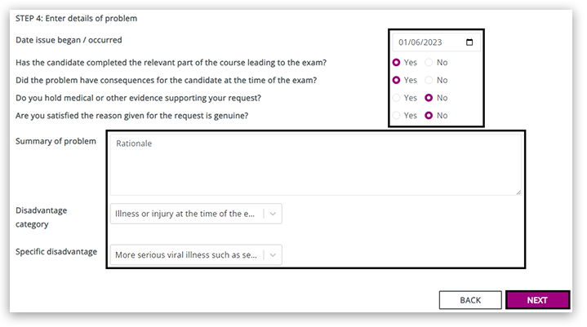Click the BACK button
This screenshot has width=587, height=327.
point(470,300)
